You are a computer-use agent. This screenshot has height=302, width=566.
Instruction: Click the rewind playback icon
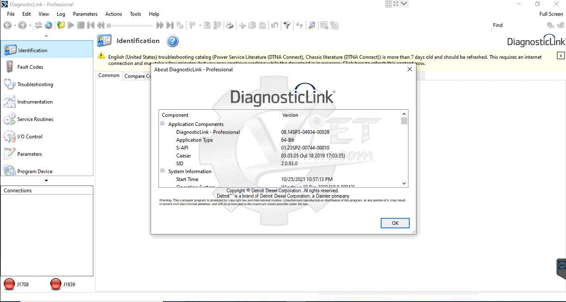point(101,25)
